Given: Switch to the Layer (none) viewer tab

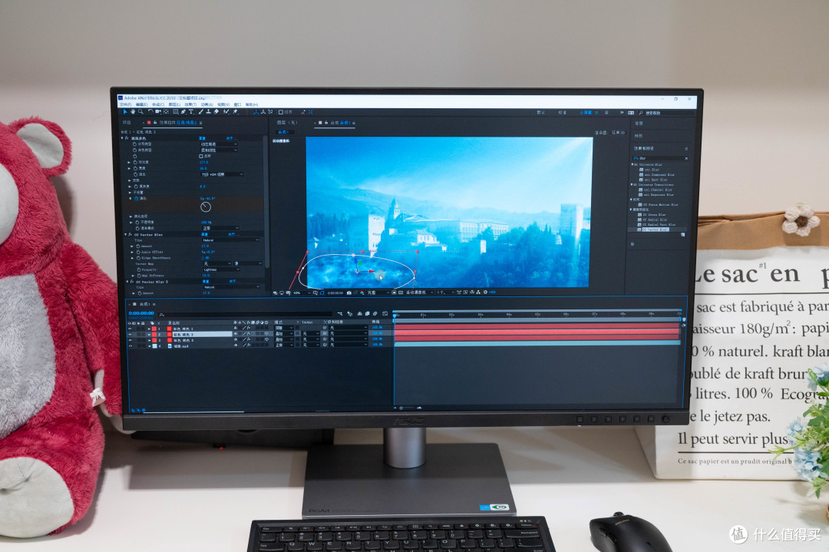Looking at the screenshot, I should [287, 122].
